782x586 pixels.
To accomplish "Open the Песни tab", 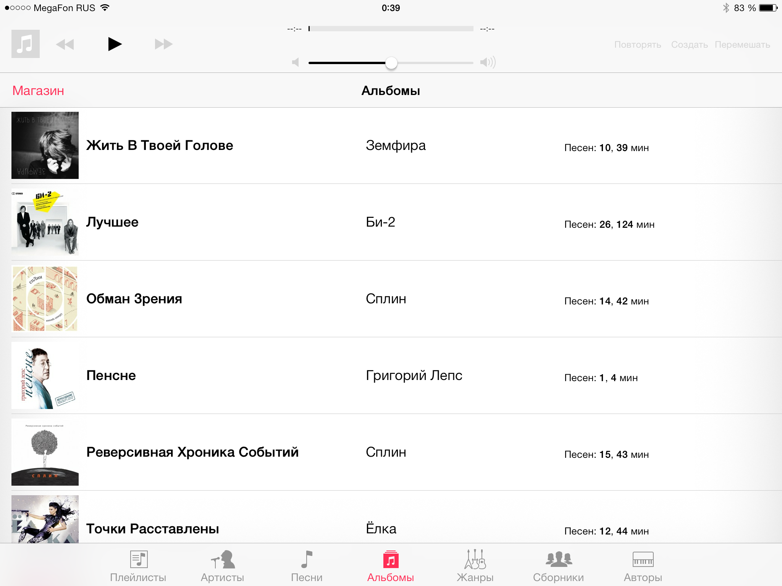I will tap(307, 566).
